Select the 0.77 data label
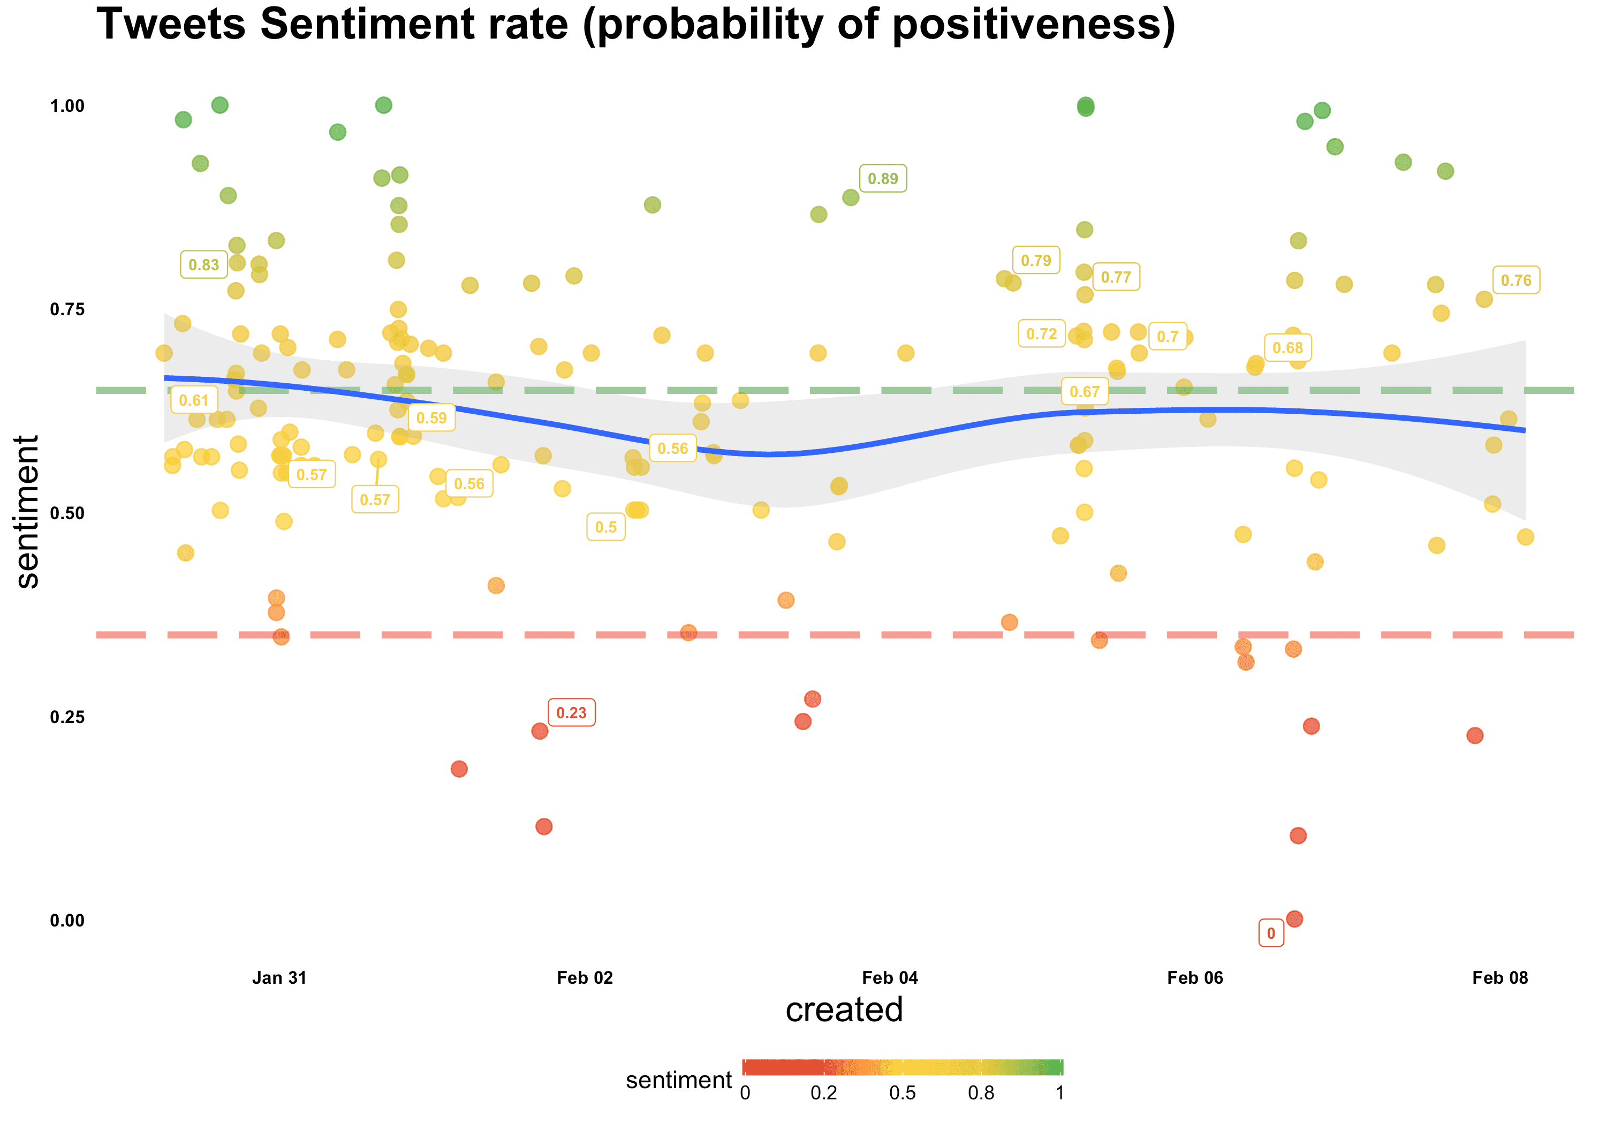Screen dimensions: 1606x1124 (1116, 277)
